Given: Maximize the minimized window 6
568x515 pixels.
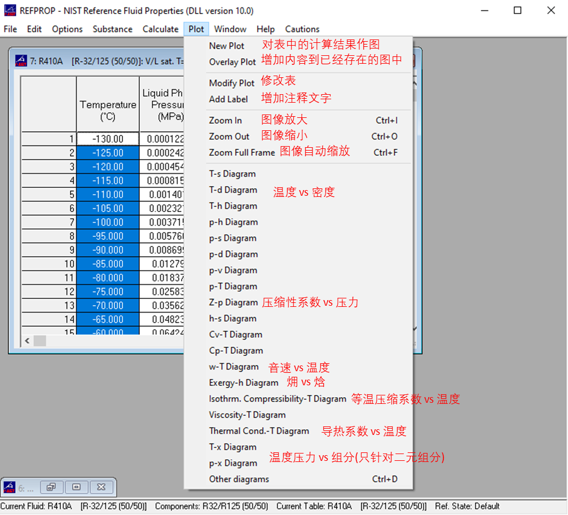Looking at the screenshot, I should pos(76,487).
